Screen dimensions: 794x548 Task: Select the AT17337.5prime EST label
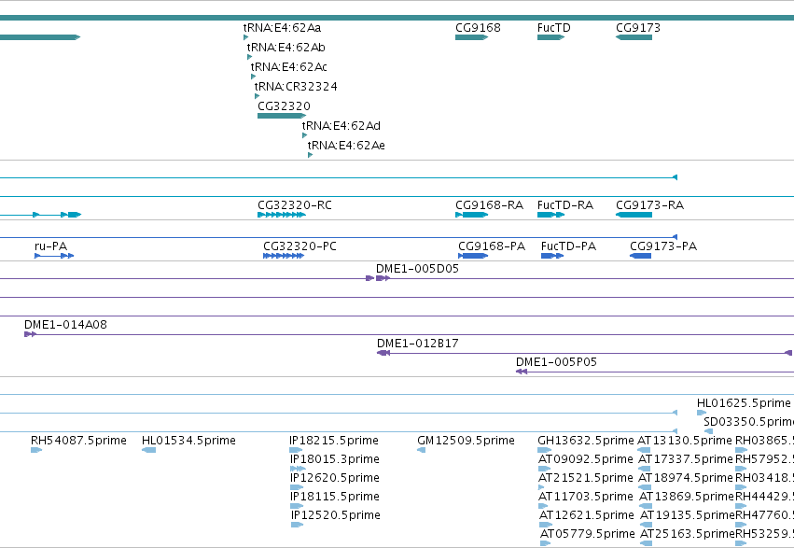coord(686,459)
